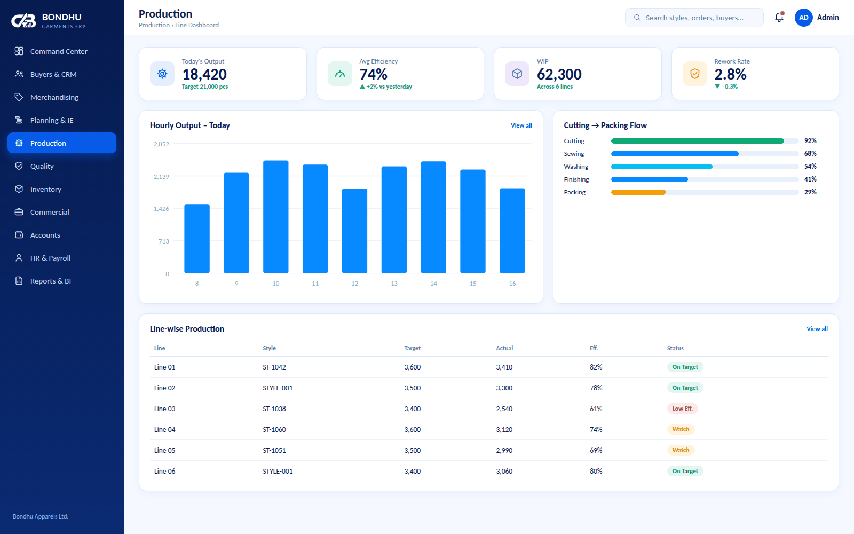Click the hour 14 bar in chart
Image resolution: width=854 pixels, height=534 pixels.
[433, 217]
